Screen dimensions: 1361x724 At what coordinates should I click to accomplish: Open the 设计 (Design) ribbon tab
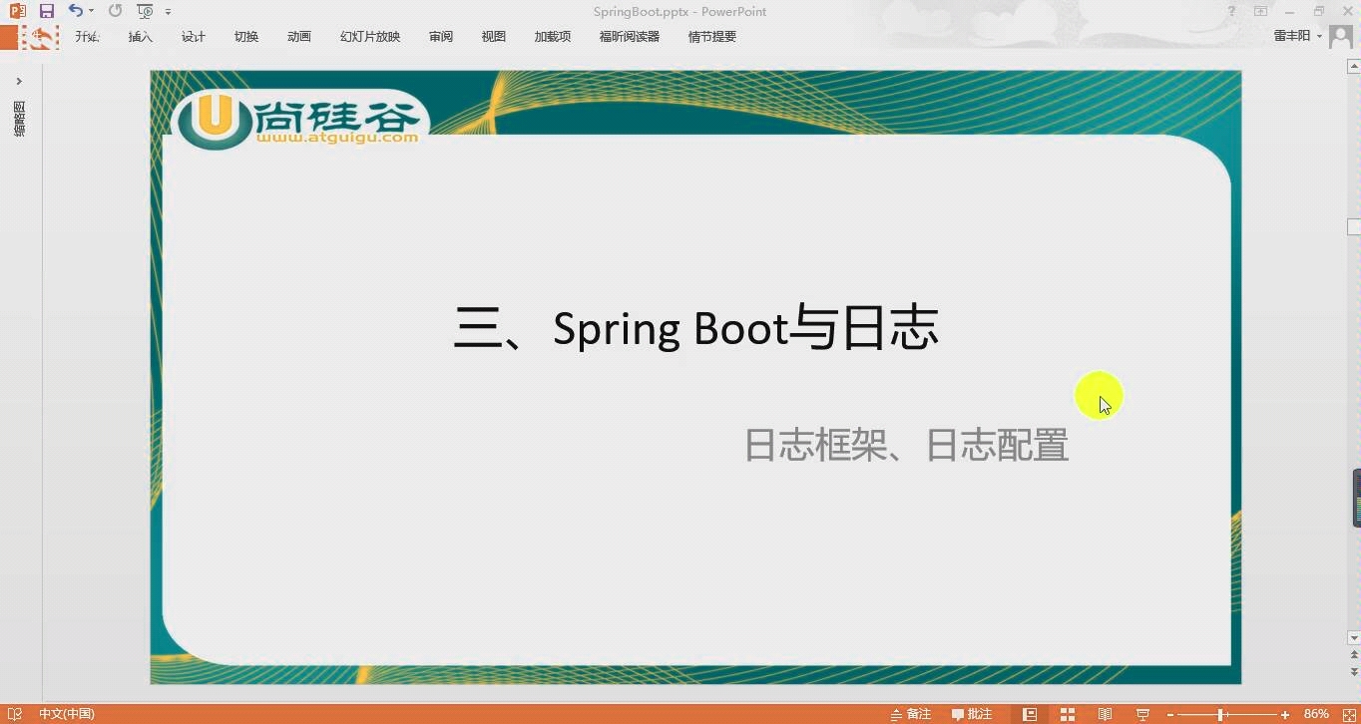click(194, 37)
